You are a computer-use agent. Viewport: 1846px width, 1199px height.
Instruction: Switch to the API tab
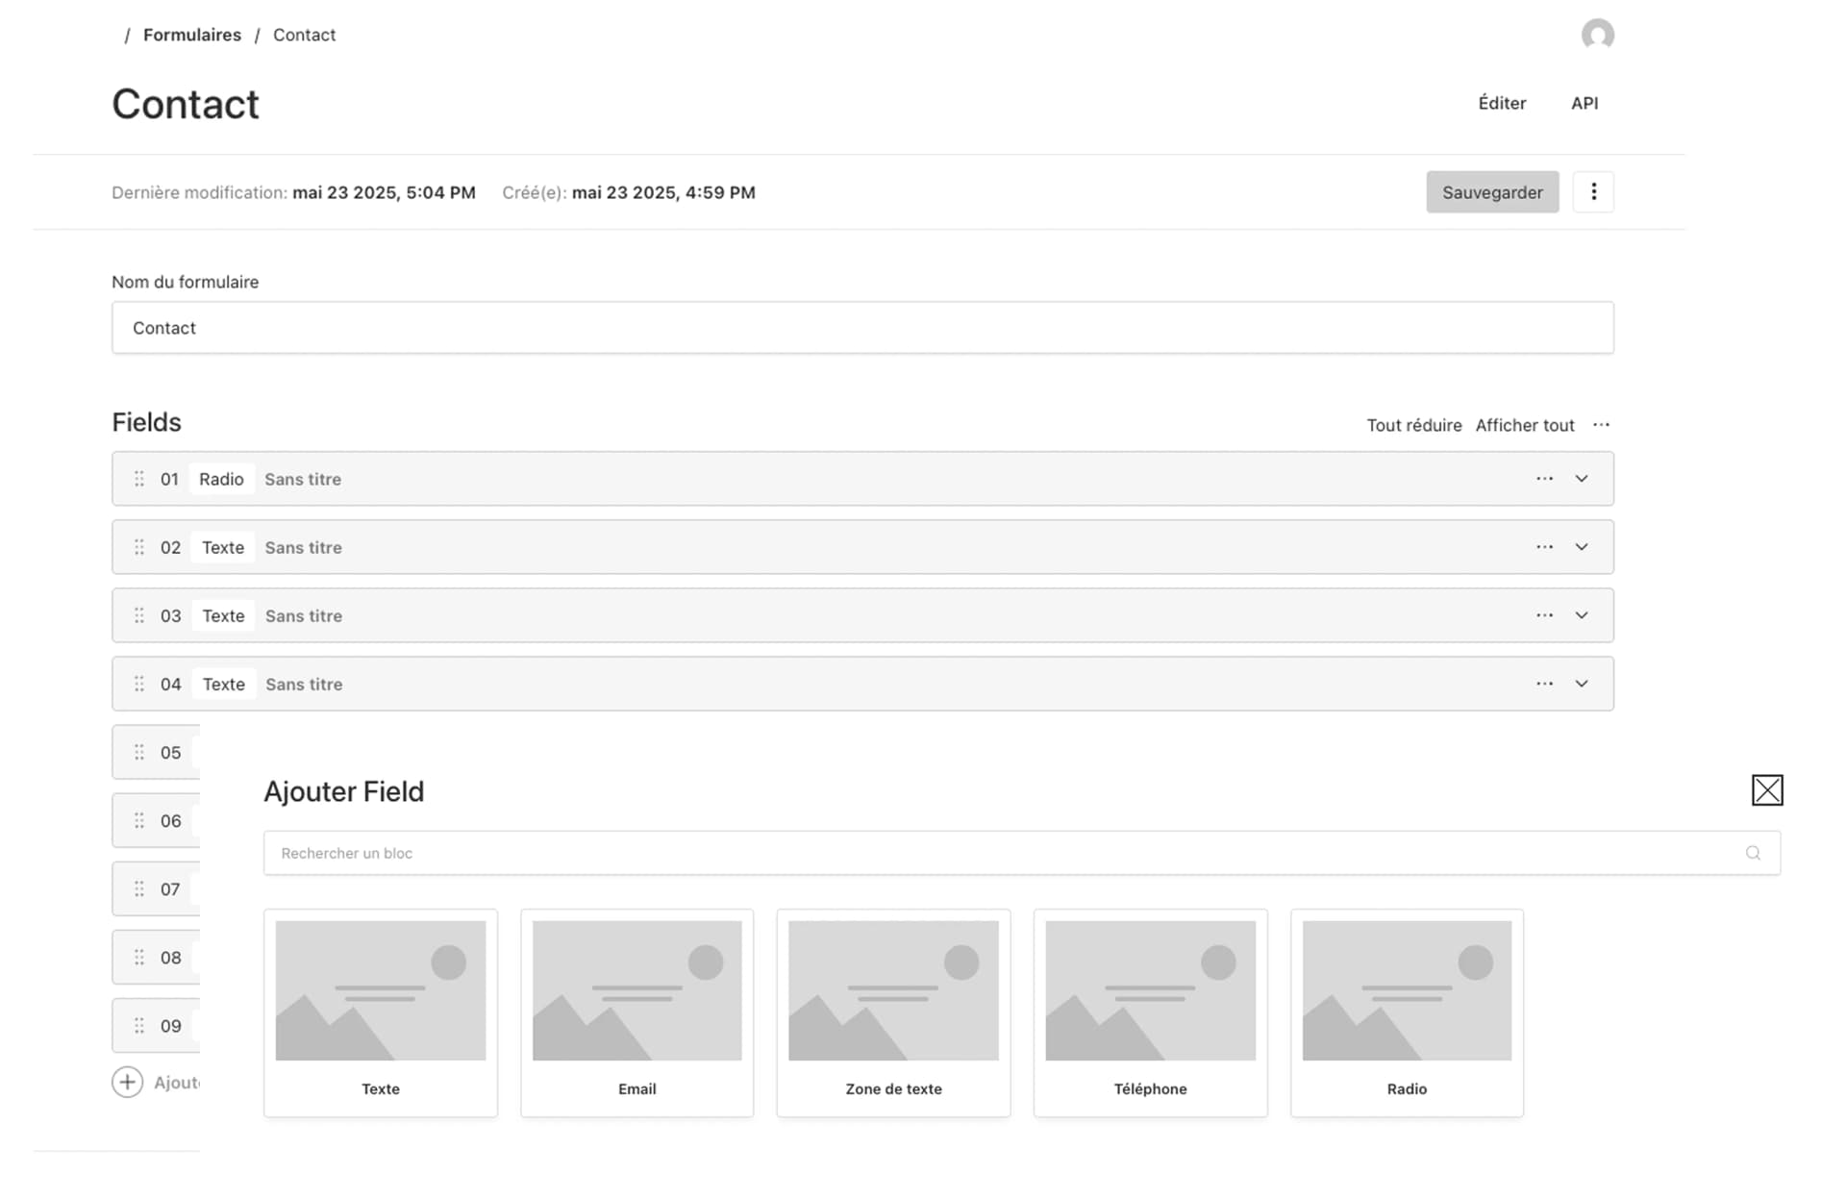1584,103
